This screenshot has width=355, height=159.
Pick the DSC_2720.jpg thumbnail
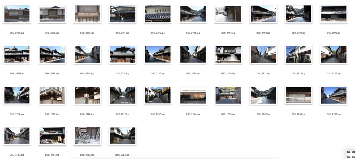(x=228, y=54)
